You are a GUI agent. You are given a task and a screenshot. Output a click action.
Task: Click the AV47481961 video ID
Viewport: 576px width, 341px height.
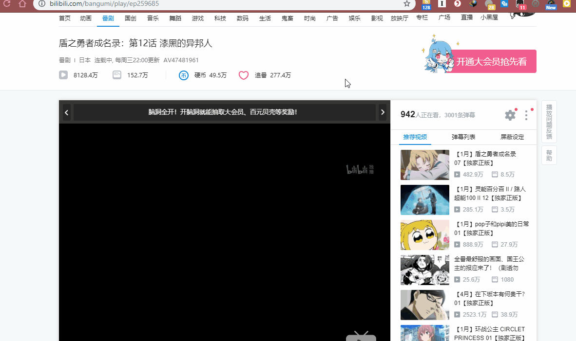click(x=181, y=60)
